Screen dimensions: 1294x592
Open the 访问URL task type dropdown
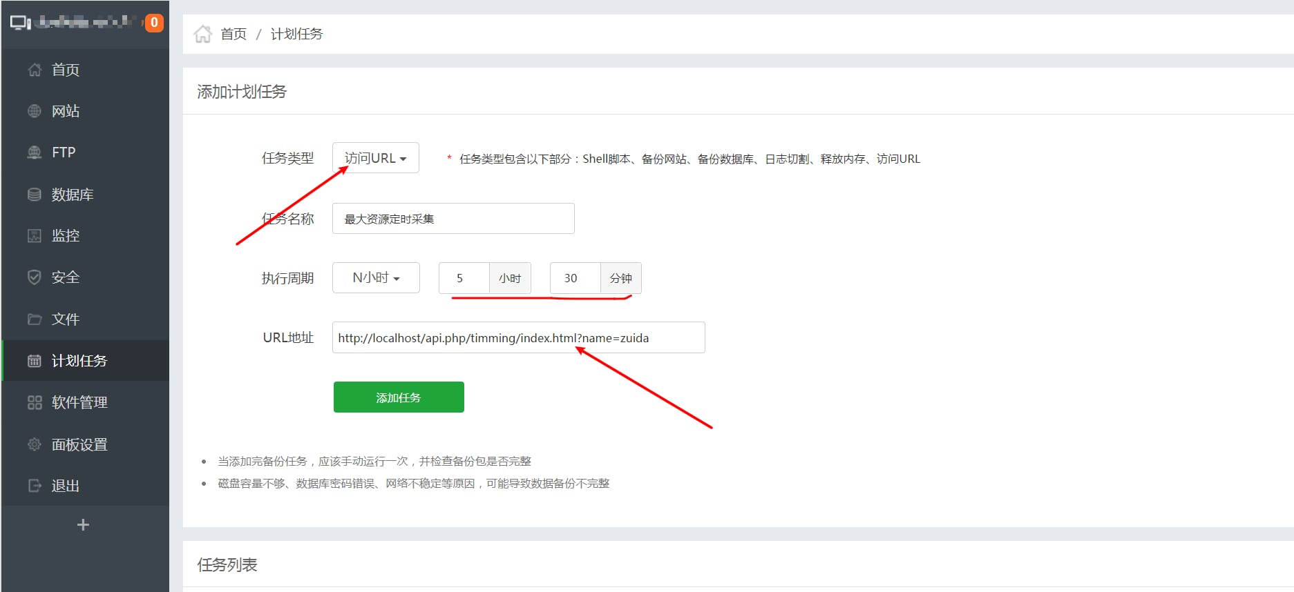click(375, 158)
